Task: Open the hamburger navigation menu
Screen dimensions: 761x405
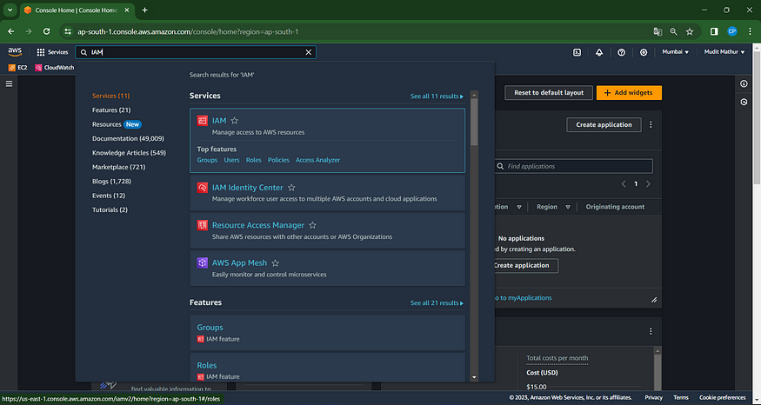Action: tap(9, 84)
